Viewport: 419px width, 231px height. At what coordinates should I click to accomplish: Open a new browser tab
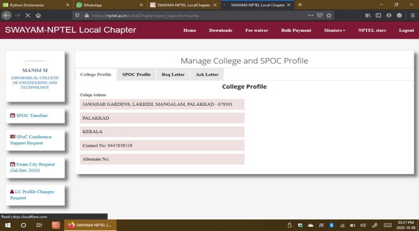300,5
